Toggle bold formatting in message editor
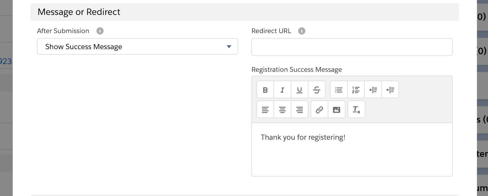The width and height of the screenshot is (488, 196). point(265,90)
